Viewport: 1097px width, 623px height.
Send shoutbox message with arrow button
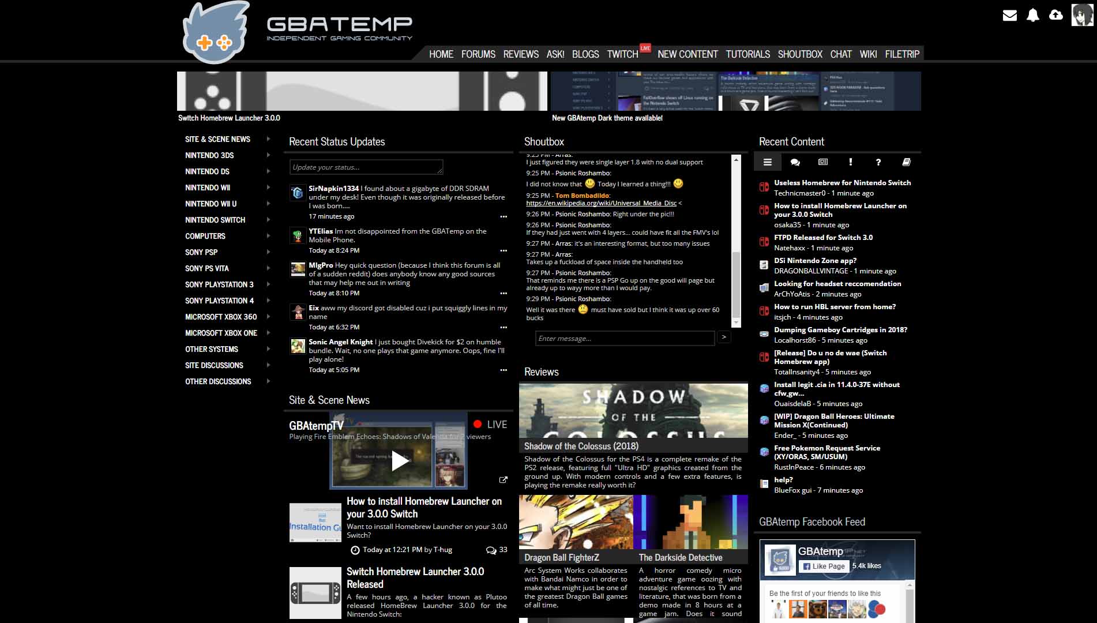[x=724, y=337]
